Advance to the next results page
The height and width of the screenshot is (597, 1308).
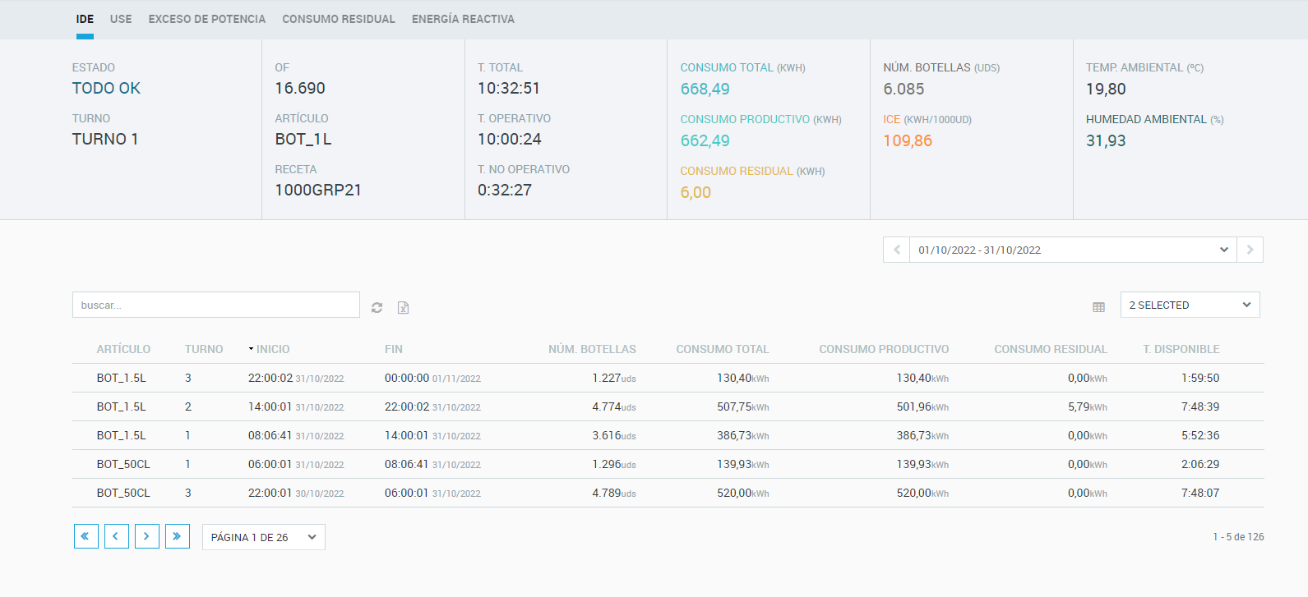[x=146, y=536]
